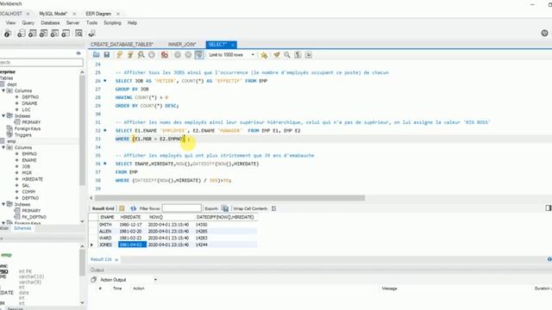Click the stop execution icon
552x310 pixels.
click(x=152, y=55)
